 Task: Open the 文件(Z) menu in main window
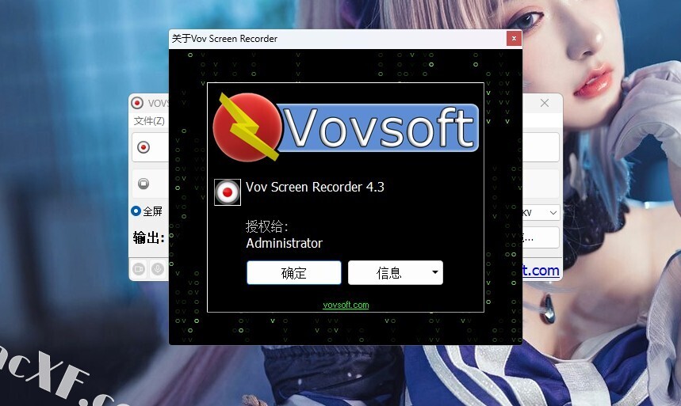point(149,121)
